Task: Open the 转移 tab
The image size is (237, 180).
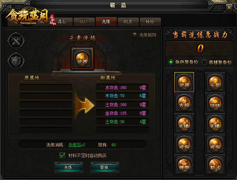Action: [150, 22]
